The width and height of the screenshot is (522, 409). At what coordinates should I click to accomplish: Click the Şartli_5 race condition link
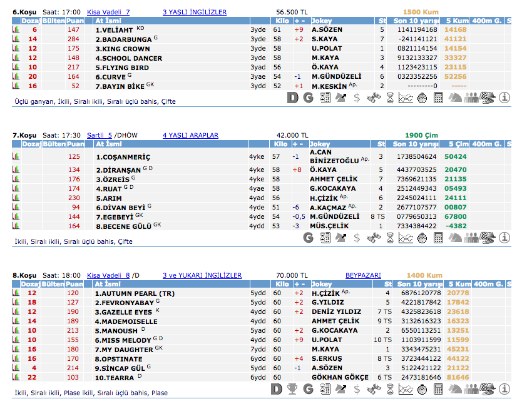click(100, 135)
